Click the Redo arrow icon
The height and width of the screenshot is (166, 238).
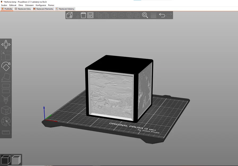pos(169,15)
